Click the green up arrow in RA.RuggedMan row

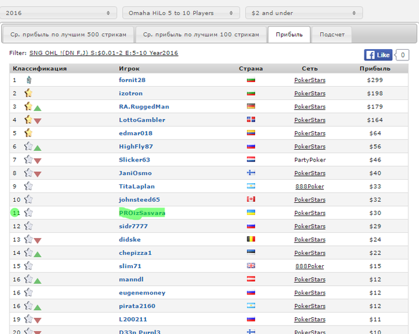coord(37,108)
